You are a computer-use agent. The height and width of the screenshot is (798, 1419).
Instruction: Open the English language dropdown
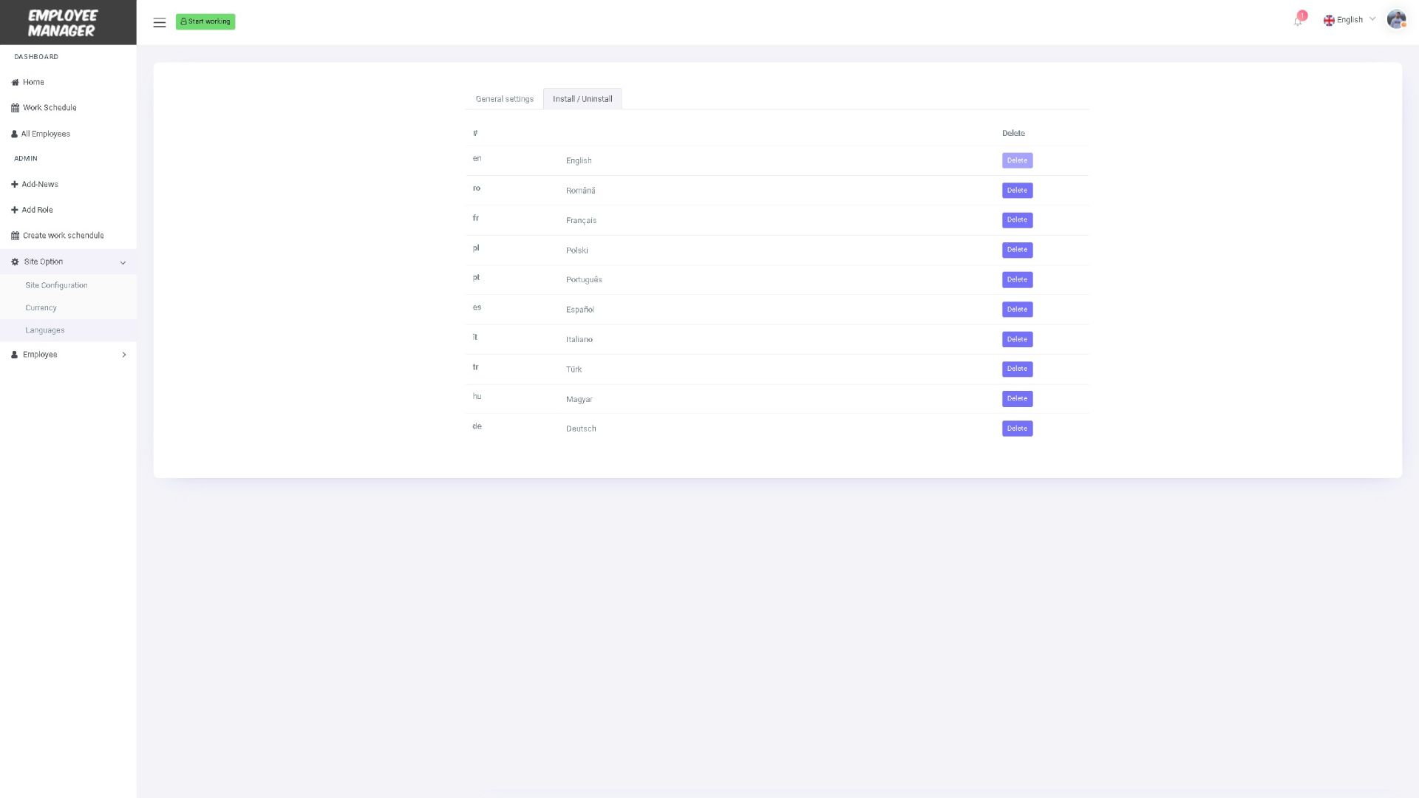click(1350, 20)
